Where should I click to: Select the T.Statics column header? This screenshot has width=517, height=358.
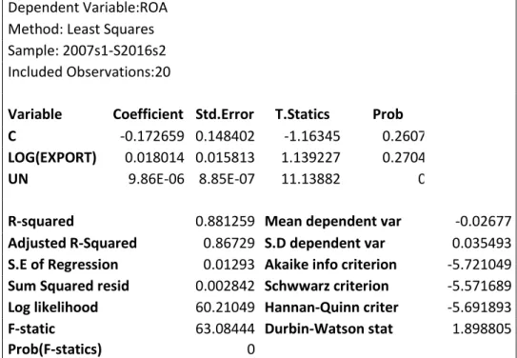(x=303, y=114)
